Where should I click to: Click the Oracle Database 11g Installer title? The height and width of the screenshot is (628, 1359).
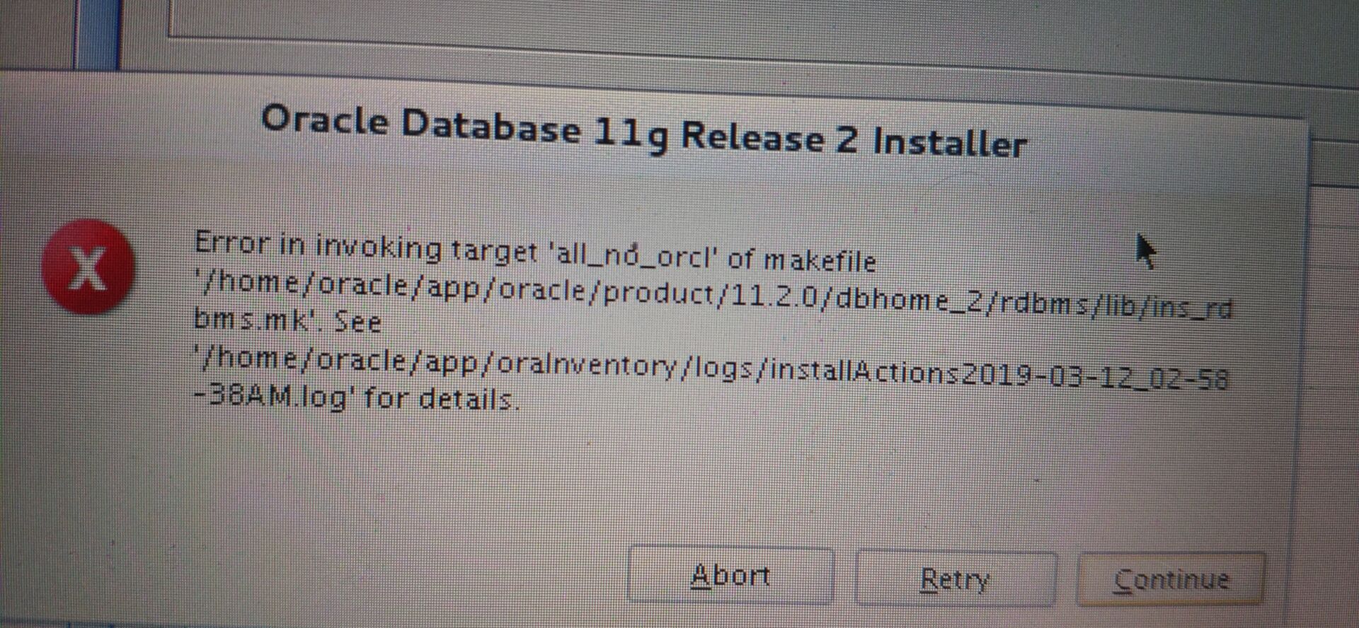[643, 132]
